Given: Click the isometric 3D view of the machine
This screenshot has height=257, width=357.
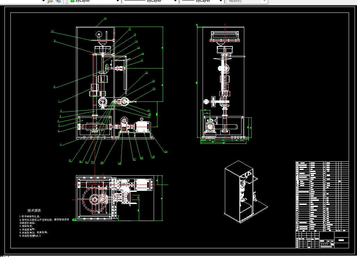Looking at the screenshot, I should [x=246, y=192].
